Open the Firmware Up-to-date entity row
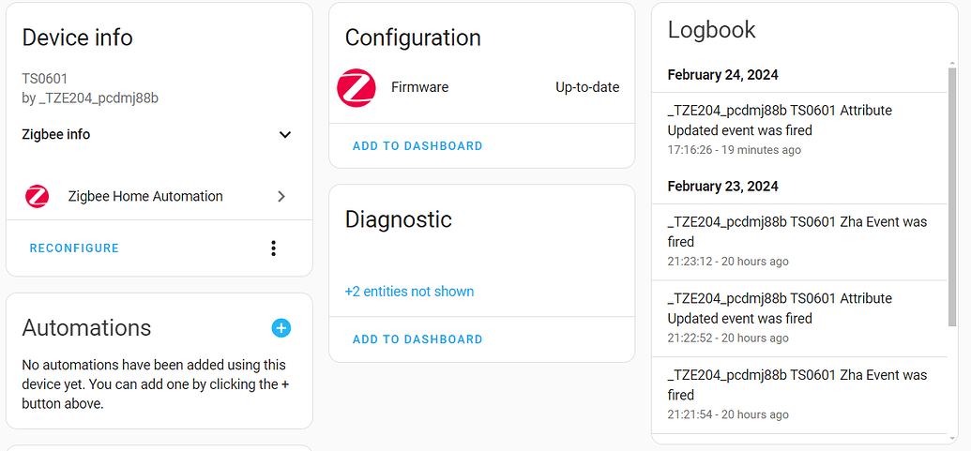 coord(482,88)
